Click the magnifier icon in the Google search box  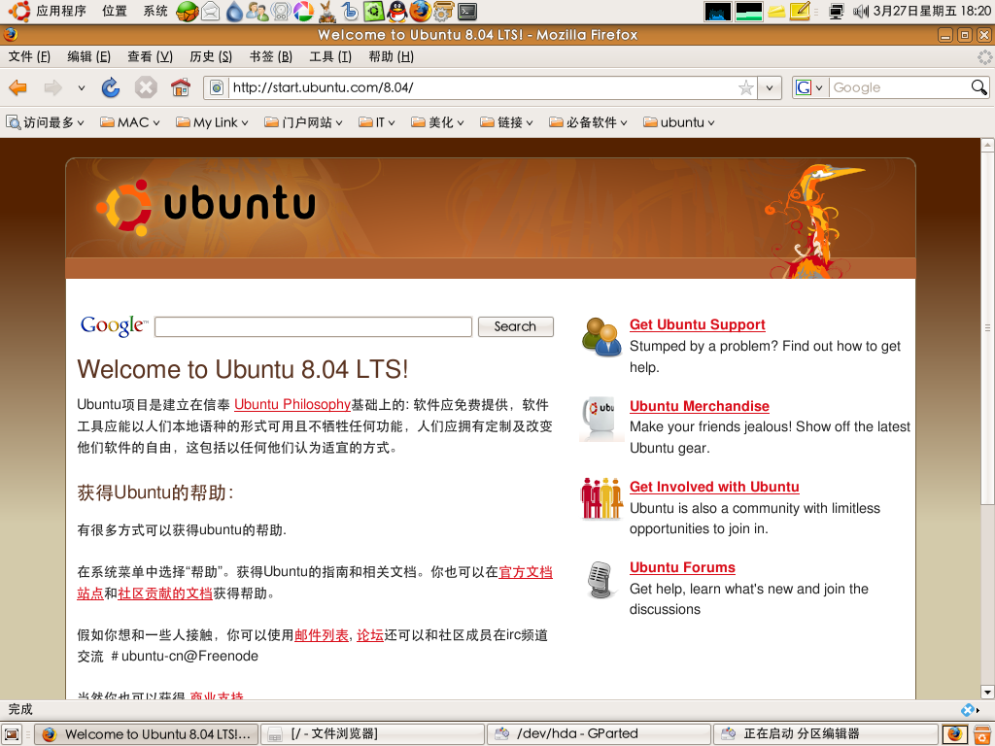click(978, 86)
